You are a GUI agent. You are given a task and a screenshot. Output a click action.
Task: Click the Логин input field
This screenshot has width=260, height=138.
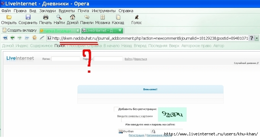point(66,59)
